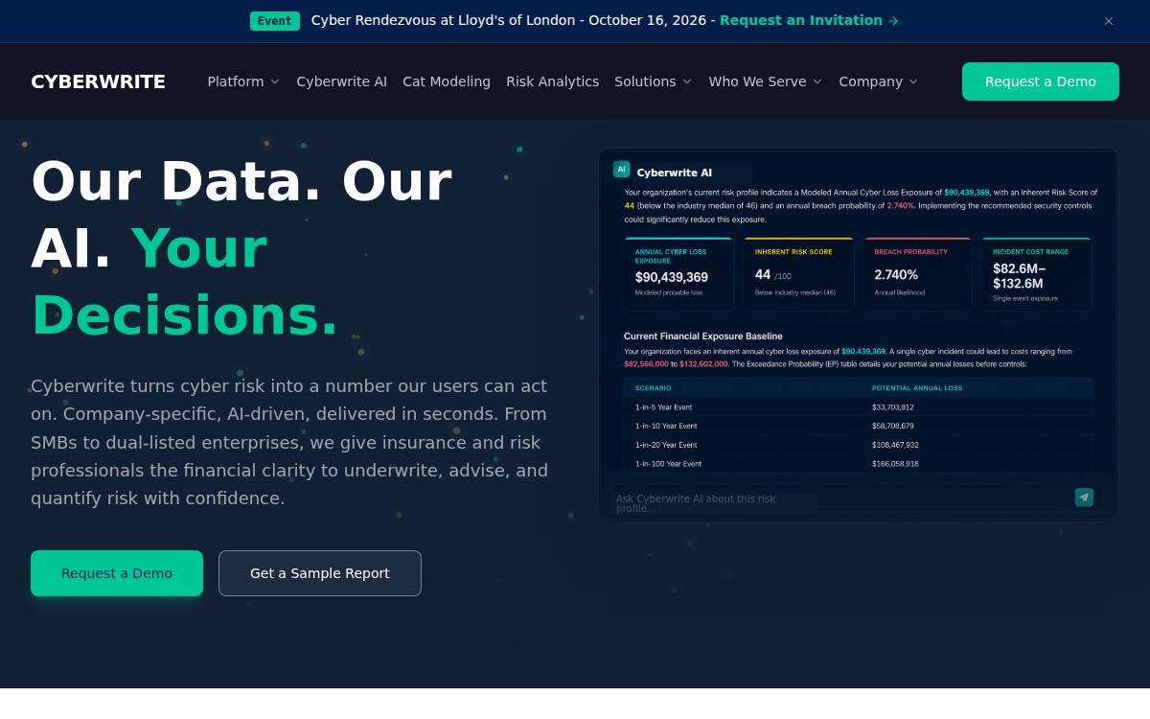Click the hero Request a Demo button
The height and width of the screenshot is (719, 1150).
117,573
